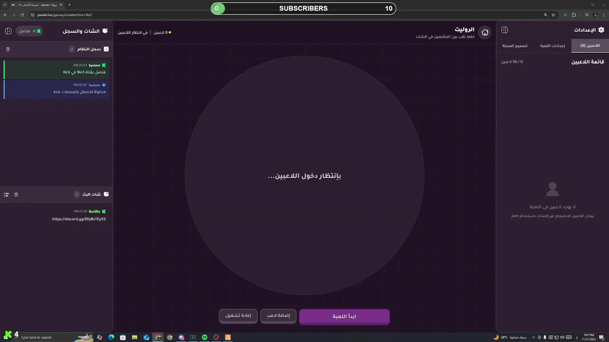
Task: Click the Kick connected system log message
Action: 56,69
